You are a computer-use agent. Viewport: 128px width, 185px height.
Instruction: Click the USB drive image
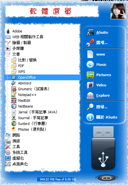click(x=103, y=148)
